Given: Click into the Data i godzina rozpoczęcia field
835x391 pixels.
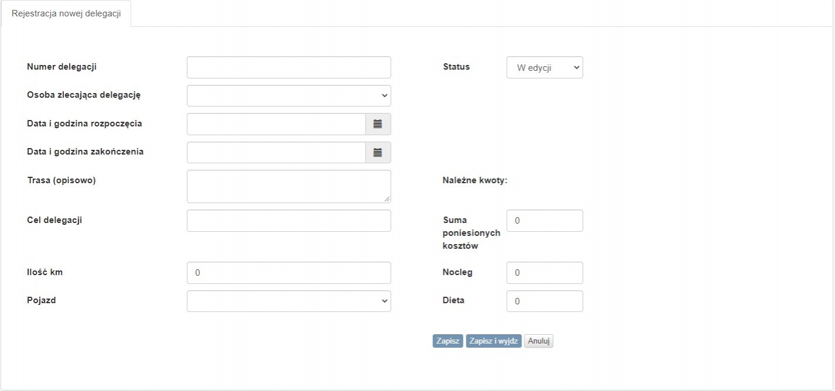Looking at the screenshot, I should tap(276, 124).
